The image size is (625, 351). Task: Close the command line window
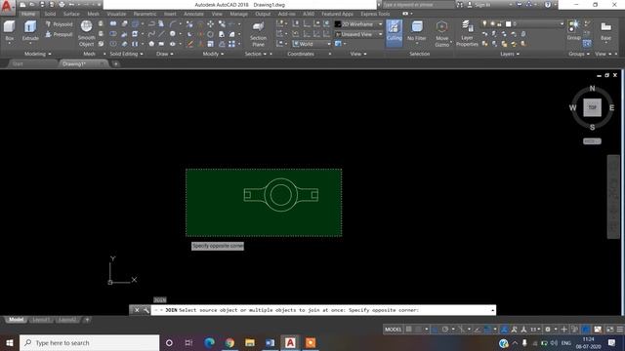coord(137,310)
